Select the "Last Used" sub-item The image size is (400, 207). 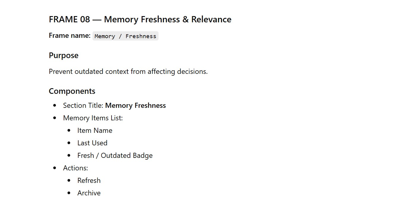click(x=92, y=143)
